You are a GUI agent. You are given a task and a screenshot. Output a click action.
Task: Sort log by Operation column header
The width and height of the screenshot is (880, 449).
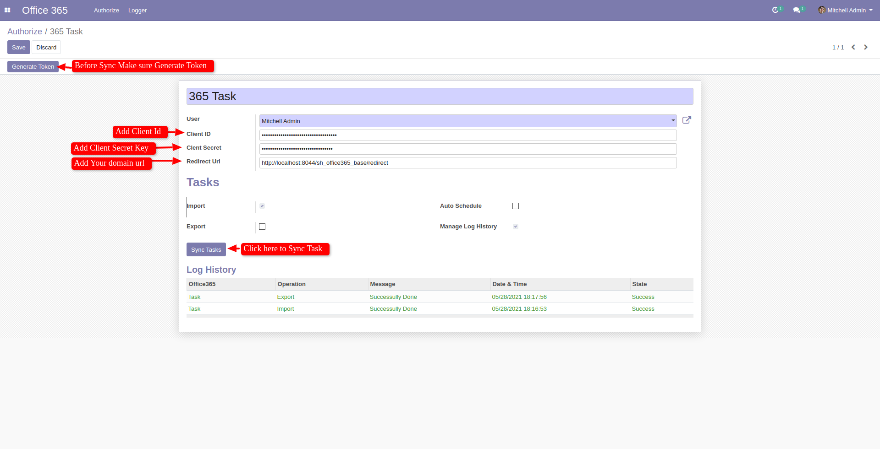(x=322, y=284)
